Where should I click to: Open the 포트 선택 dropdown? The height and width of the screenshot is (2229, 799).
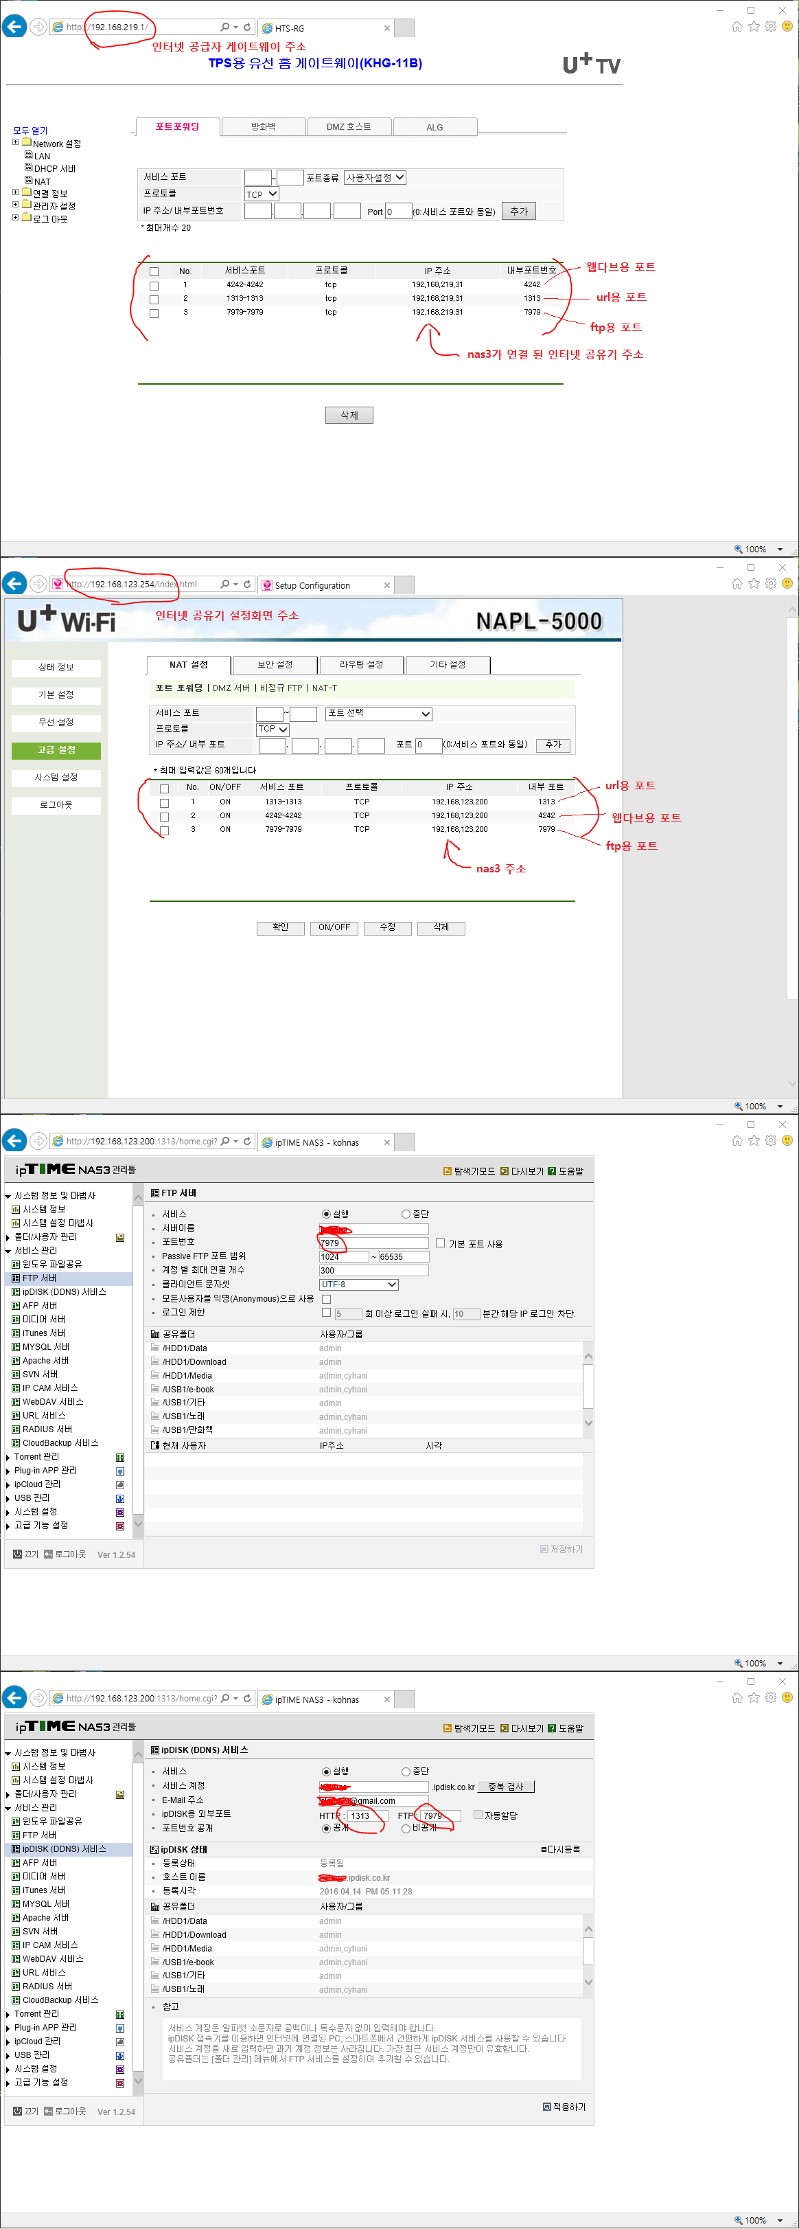[x=378, y=714]
